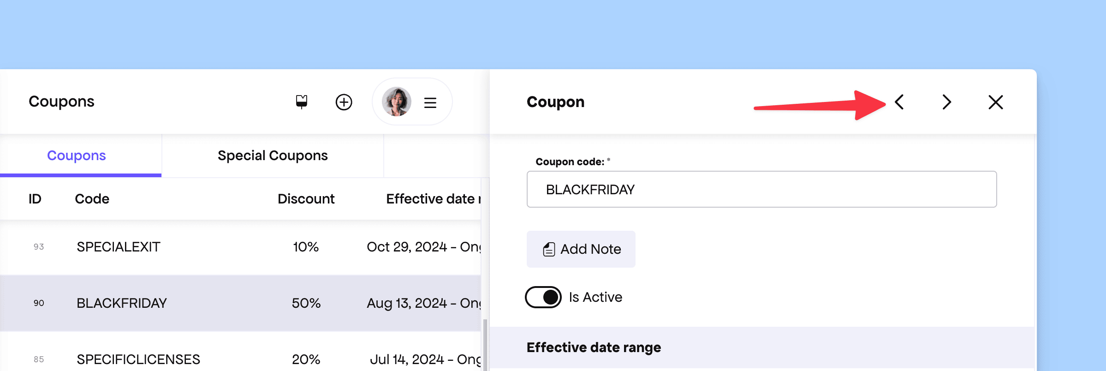The height and width of the screenshot is (371, 1106).
Task: Sort by the Discount column header
Action: [x=306, y=199]
